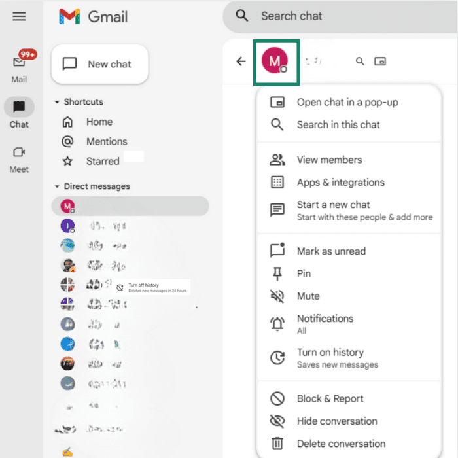Click the search magnifier in Search chat bar
Image resolution: width=458 pixels, height=458 pixels.
(x=242, y=16)
